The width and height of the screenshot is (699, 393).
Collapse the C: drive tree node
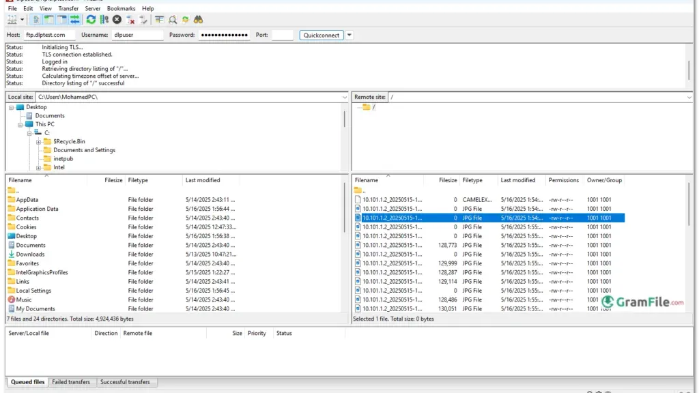tap(29, 133)
